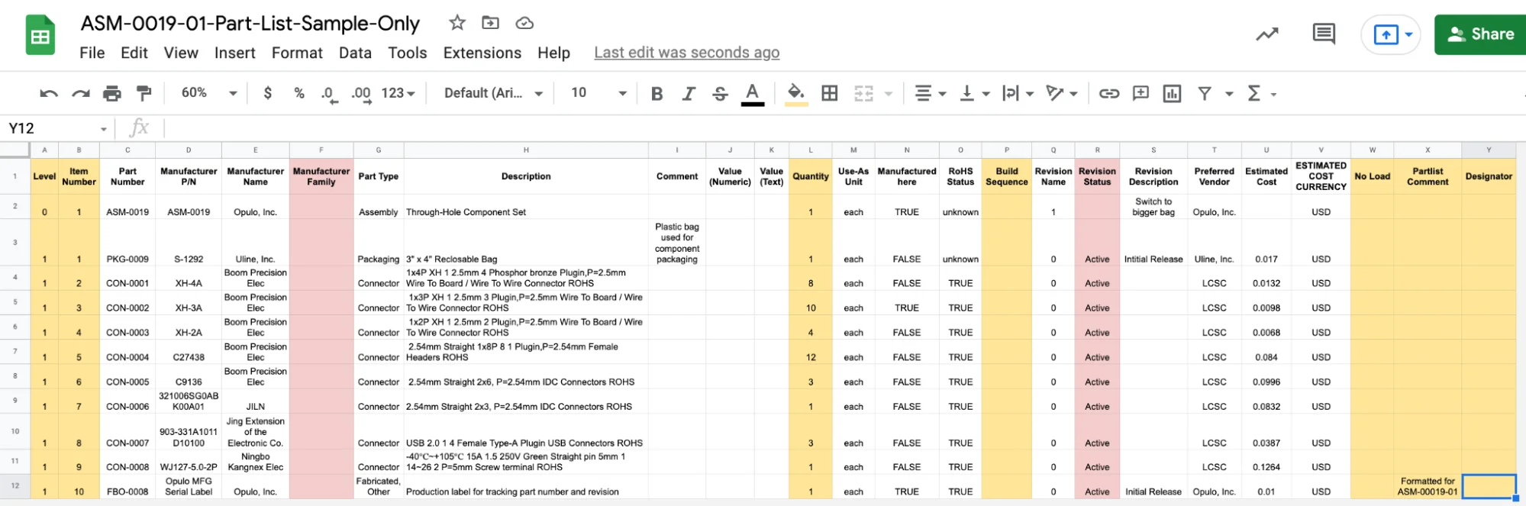Toggle strikethrough formatting
The width and height of the screenshot is (1526, 506).
[x=720, y=93]
